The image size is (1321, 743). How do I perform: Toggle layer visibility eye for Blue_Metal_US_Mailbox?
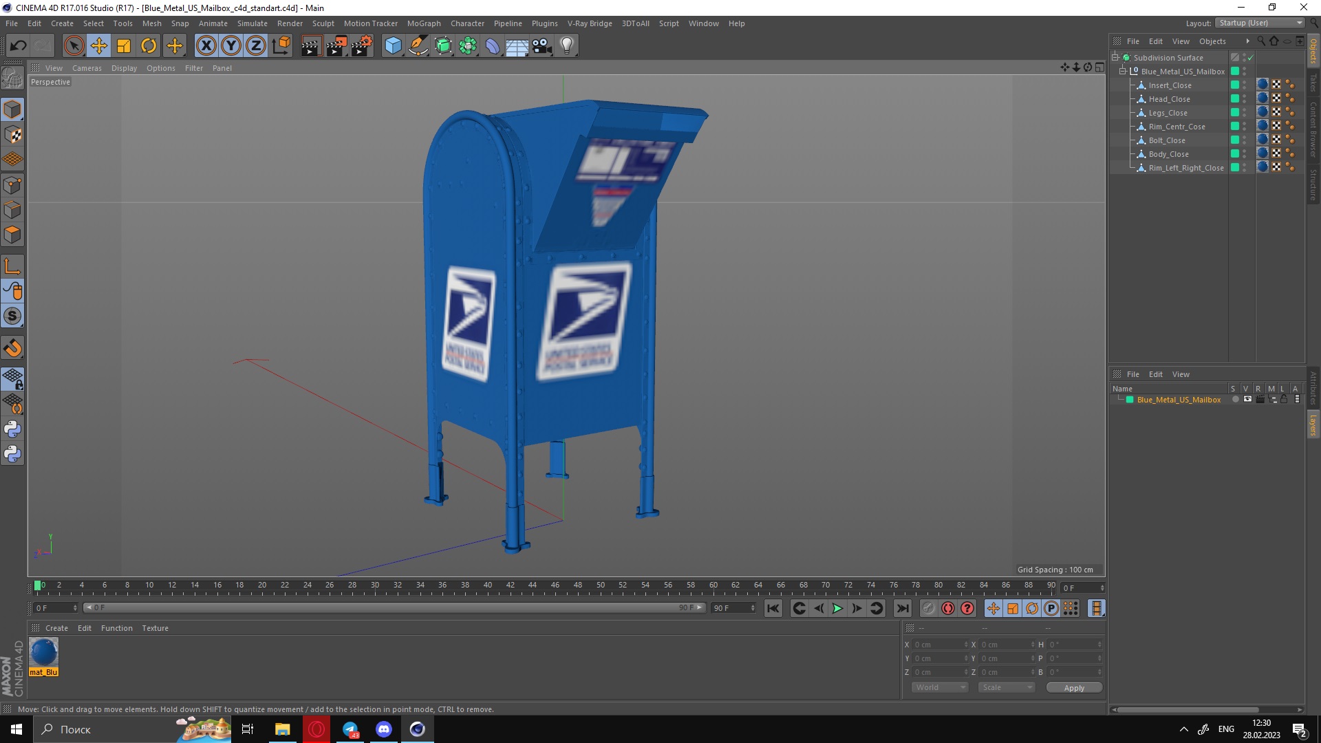tap(1247, 400)
